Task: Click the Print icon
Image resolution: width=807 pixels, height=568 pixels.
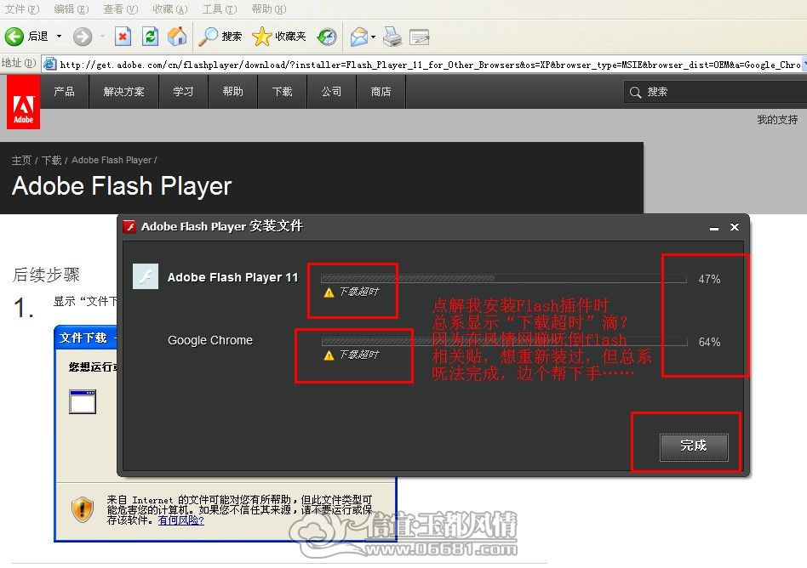Action: tap(392, 37)
